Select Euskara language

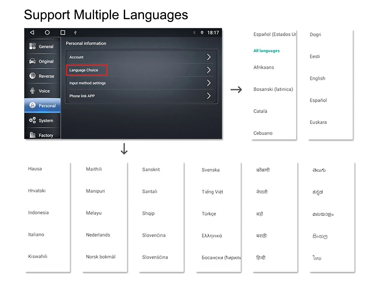tap(318, 122)
